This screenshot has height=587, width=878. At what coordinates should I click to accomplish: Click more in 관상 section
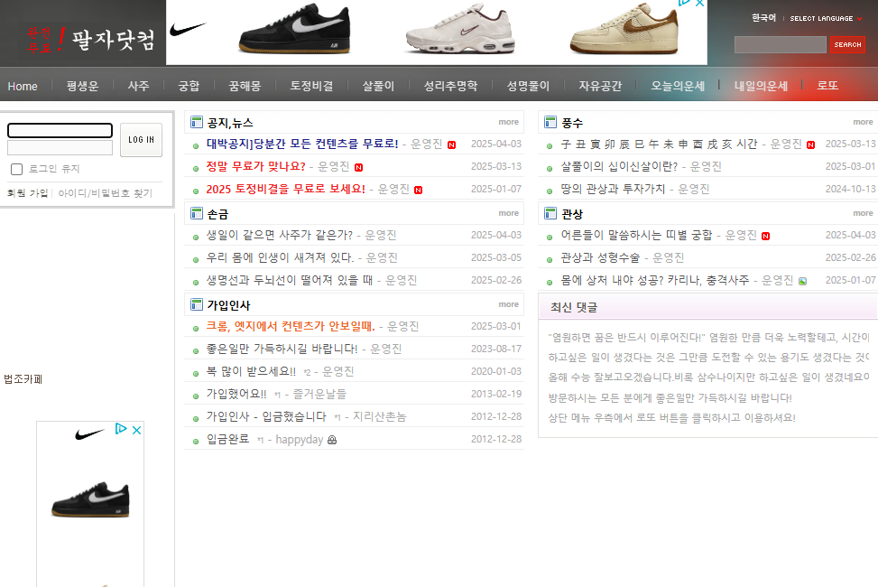(x=863, y=213)
